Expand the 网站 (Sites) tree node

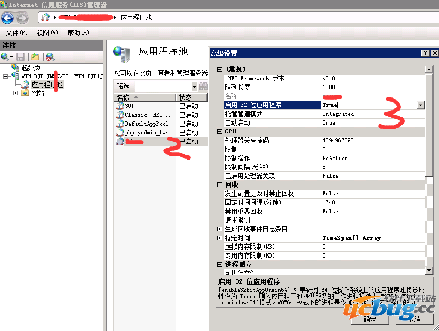pos(16,93)
